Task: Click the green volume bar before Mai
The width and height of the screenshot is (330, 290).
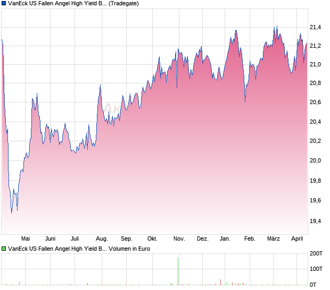Action: [x=19, y=283]
